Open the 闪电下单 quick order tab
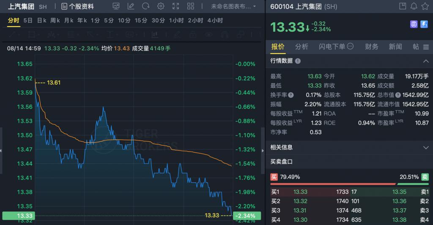The image size is (433, 225). coord(332,46)
